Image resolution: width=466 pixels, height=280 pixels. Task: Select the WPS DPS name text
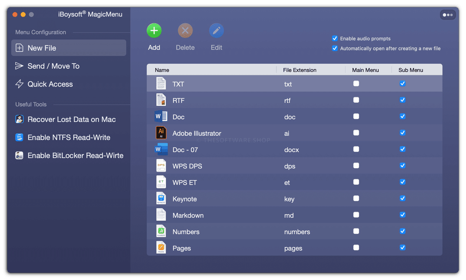(x=187, y=166)
